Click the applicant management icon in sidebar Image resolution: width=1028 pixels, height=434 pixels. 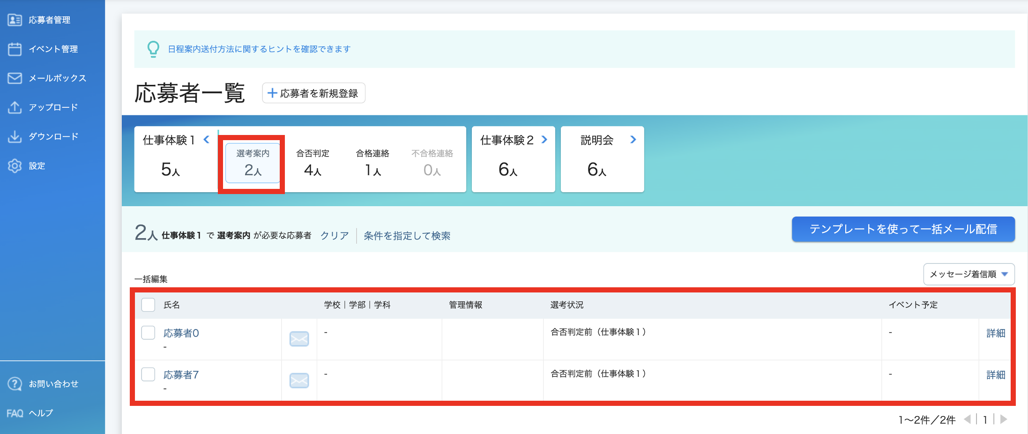click(x=15, y=20)
